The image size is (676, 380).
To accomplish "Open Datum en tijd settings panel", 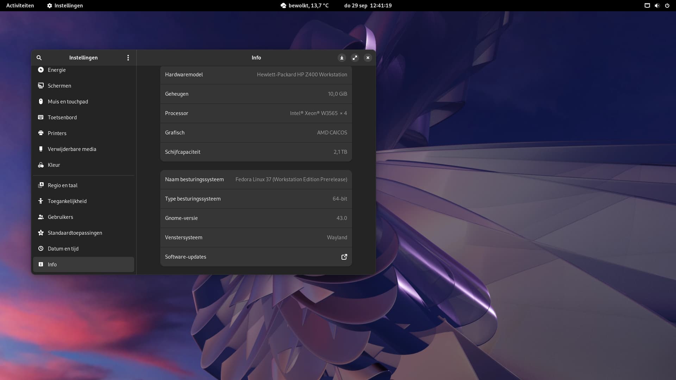I will coord(83,248).
